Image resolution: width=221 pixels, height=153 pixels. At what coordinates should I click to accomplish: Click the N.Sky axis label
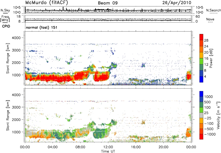point(5,10)
